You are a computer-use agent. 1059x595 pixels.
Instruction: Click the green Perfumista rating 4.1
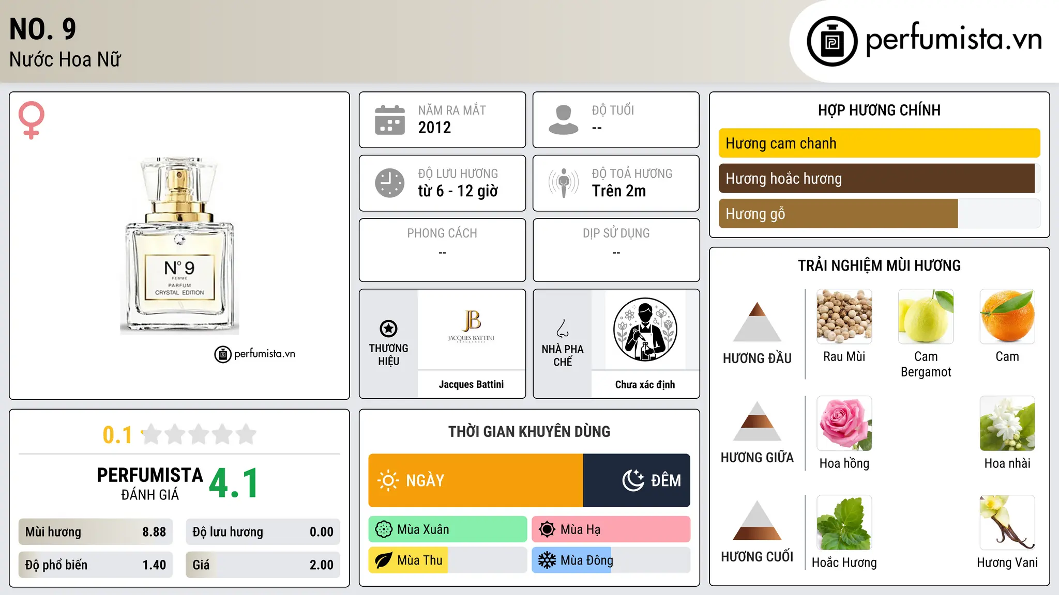234,483
